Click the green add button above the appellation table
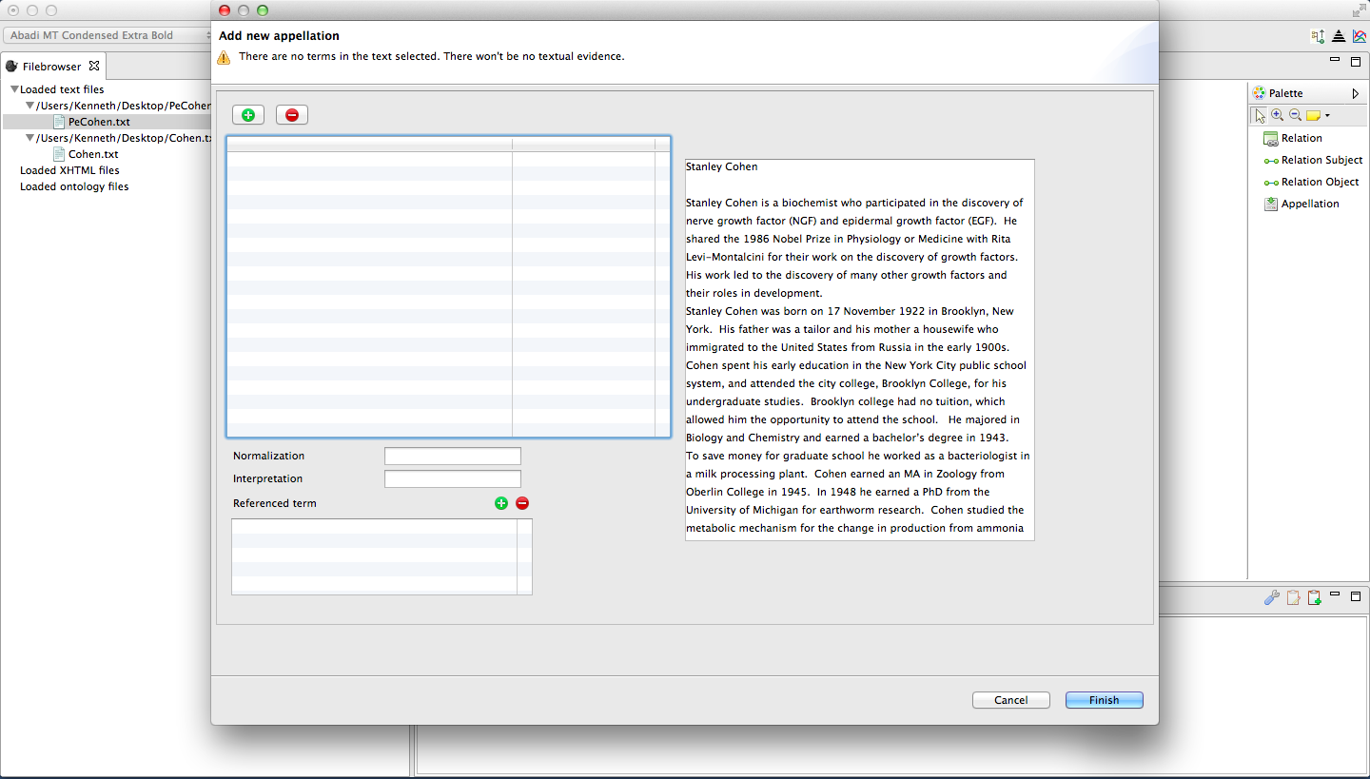 click(248, 115)
